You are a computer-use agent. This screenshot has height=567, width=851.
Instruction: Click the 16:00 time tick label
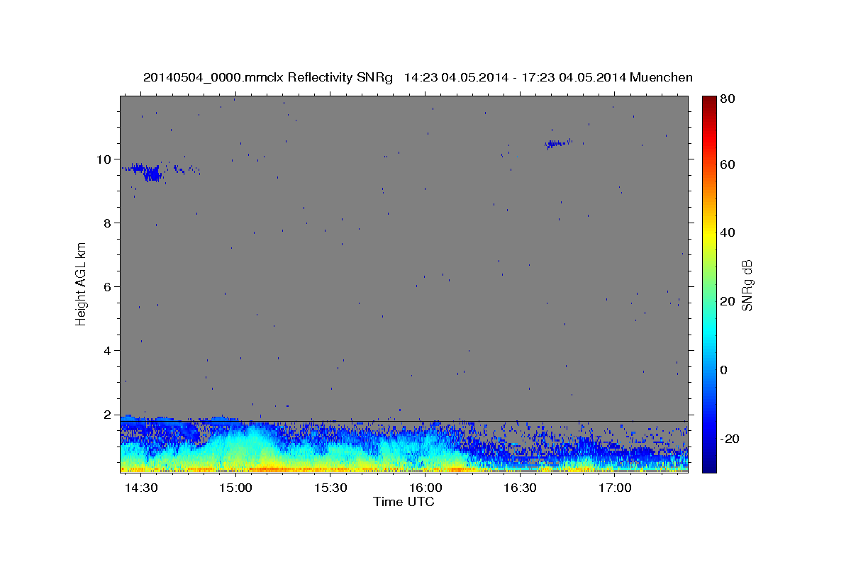425,488
